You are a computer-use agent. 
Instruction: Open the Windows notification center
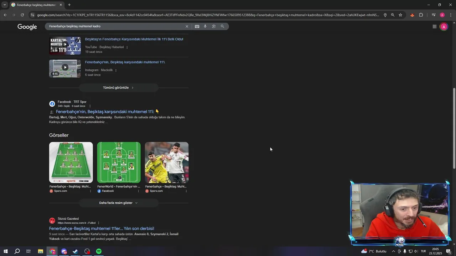(x=449, y=251)
